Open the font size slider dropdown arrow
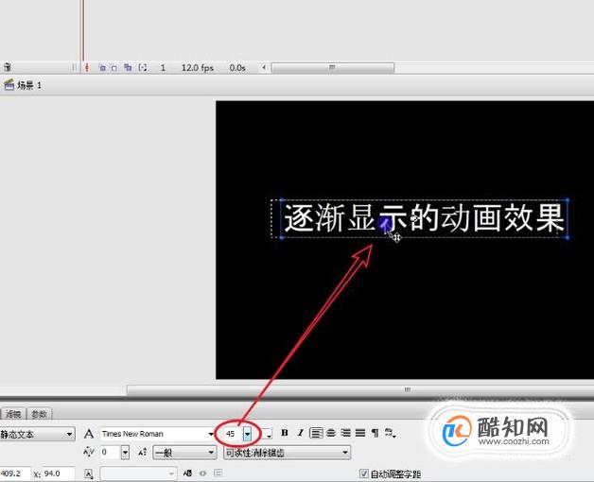This screenshot has width=594, height=482. (248, 434)
